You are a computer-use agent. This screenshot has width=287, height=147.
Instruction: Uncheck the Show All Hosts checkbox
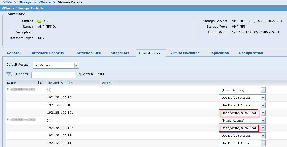[x=79, y=74]
